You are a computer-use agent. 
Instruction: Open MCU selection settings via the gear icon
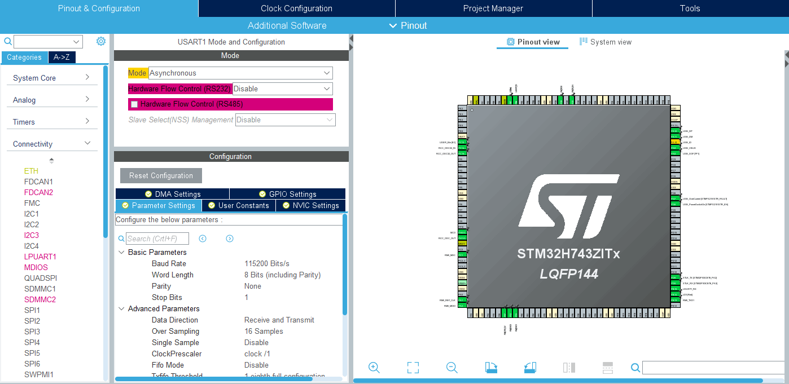pyautogui.click(x=100, y=41)
